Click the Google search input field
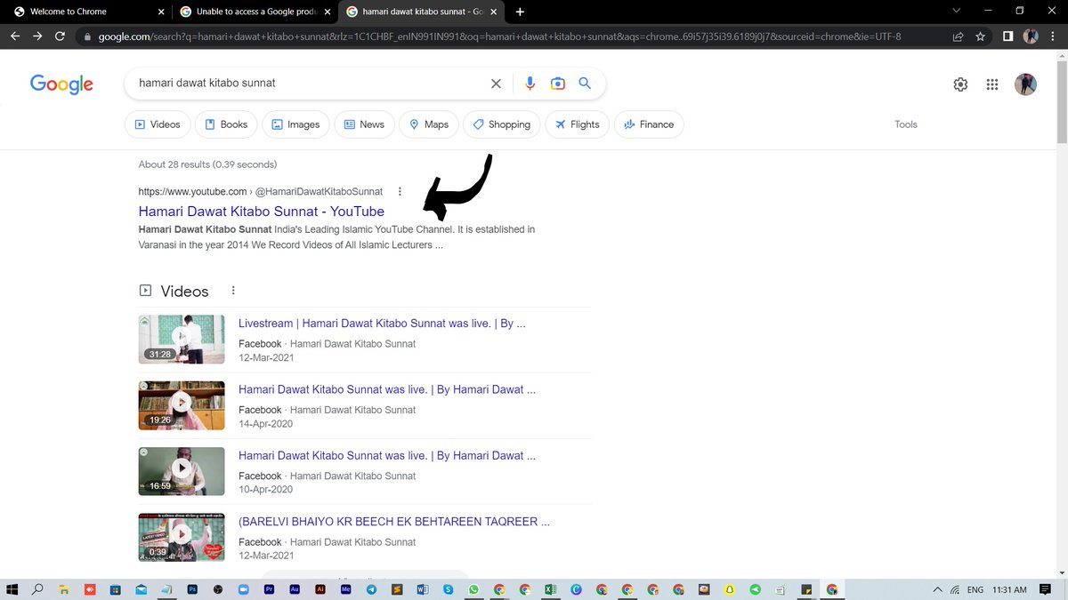Viewport: 1068px width, 600px height. [x=307, y=83]
